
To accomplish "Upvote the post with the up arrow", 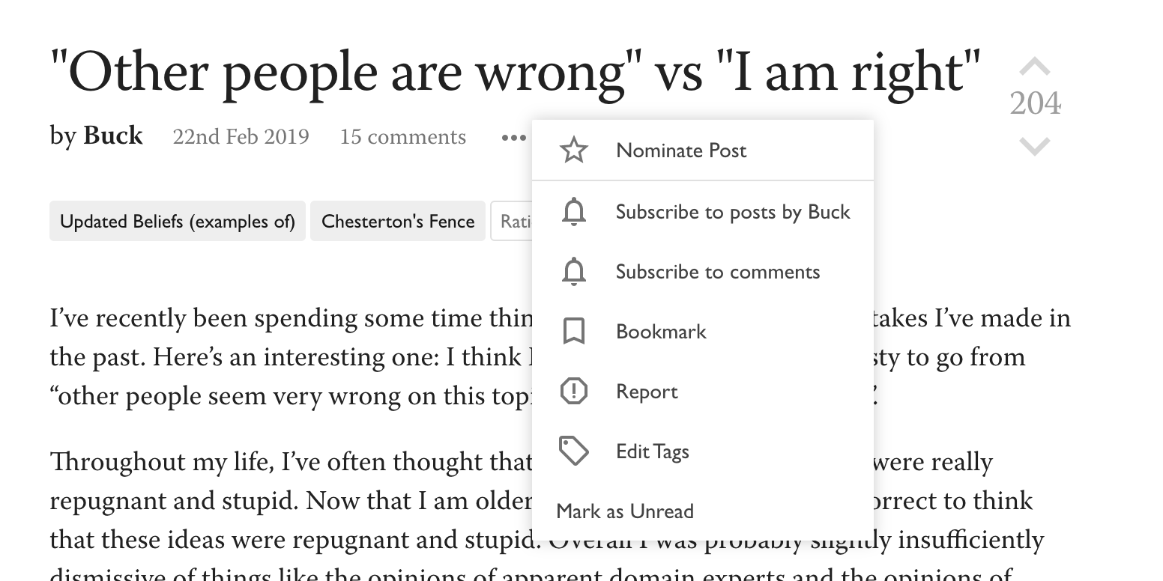I will click(1035, 67).
